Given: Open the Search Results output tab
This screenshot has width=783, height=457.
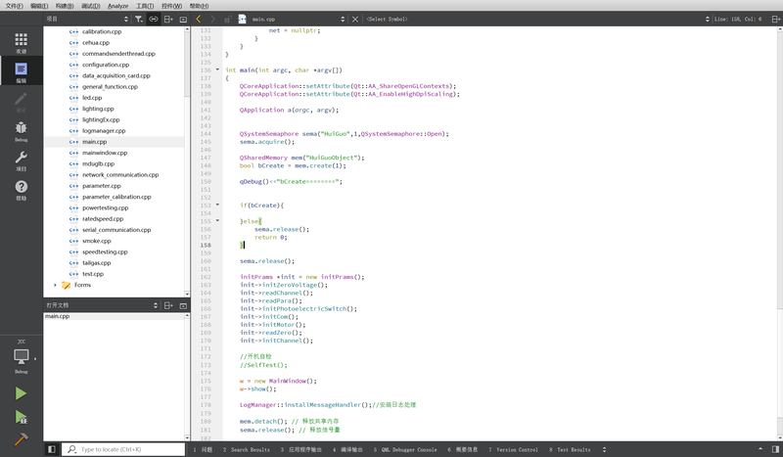Looking at the screenshot, I should coord(246,449).
